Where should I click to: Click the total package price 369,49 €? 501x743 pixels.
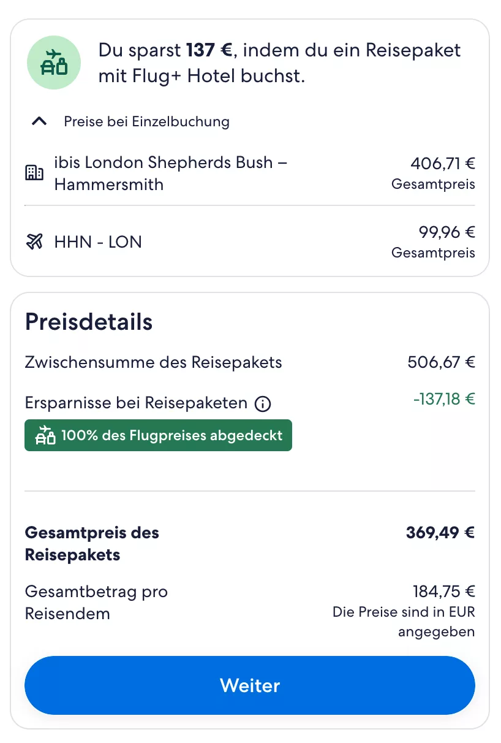[440, 532]
